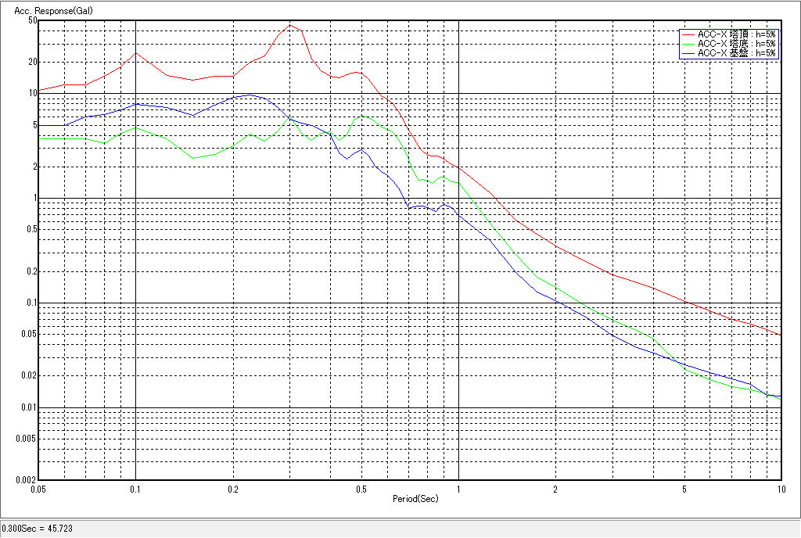This screenshot has width=801, height=538.
Task: Click the left starting point of the blue curve
Action: point(40,125)
